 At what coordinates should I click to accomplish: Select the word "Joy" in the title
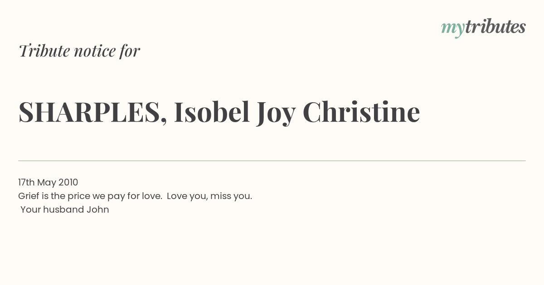pyautogui.click(x=276, y=113)
